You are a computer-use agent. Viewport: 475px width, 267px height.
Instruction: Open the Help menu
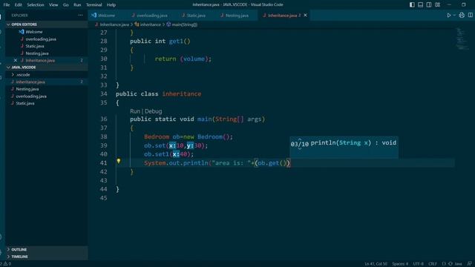pyautogui.click(x=111, y=5)
